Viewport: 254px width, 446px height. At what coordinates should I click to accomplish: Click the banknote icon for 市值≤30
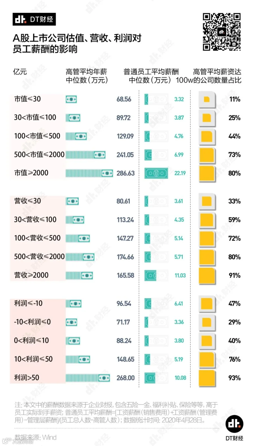tap(71, 99)
